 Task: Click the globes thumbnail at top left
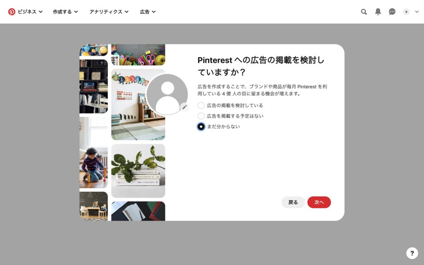[x=94, y=50]
